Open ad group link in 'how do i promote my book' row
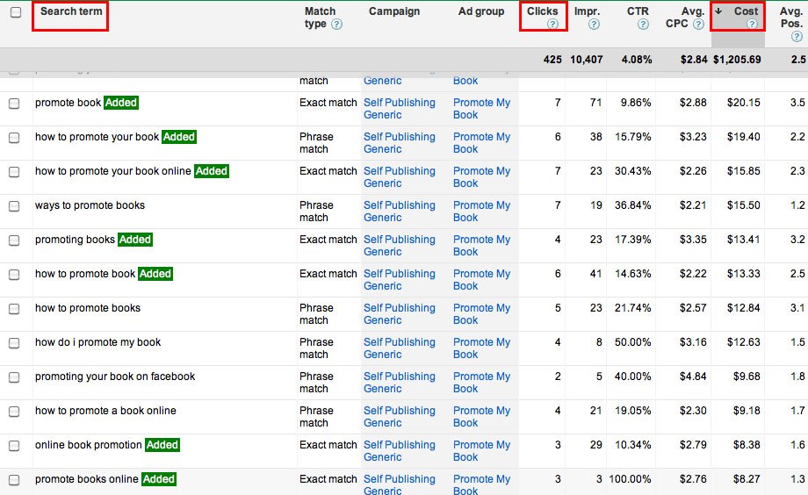The width and height of the screenshot is (808, 495). [481, 348]
